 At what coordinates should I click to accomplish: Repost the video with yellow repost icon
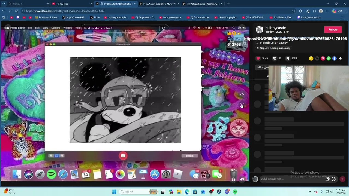311,58
